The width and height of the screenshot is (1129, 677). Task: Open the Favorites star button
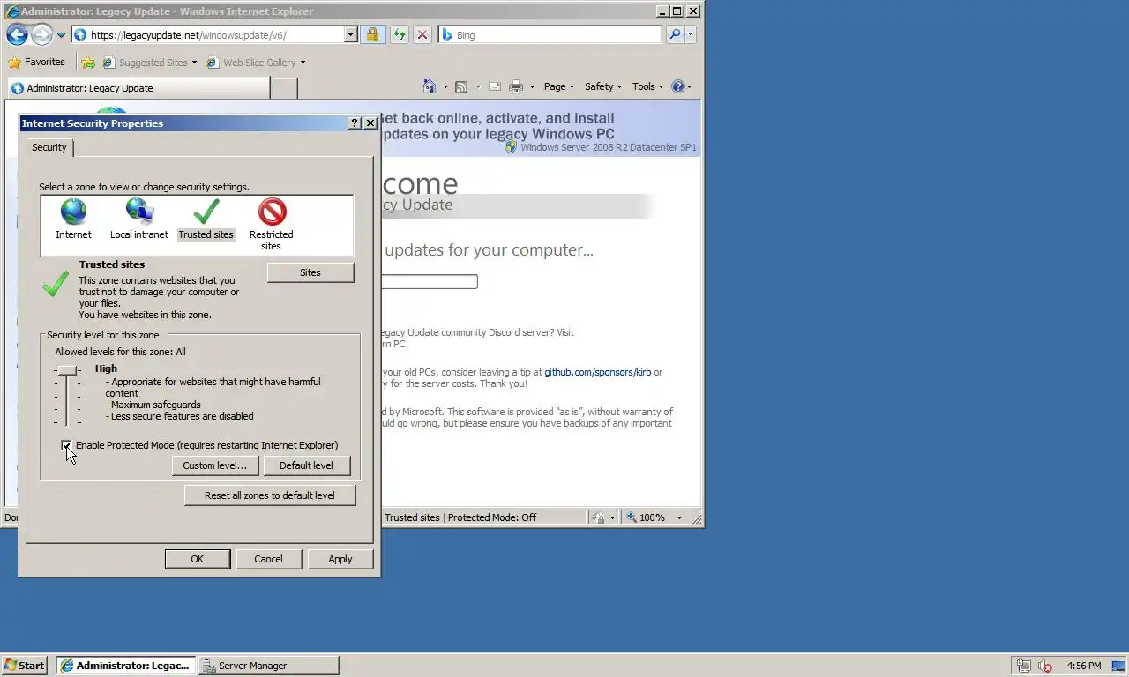click(37, 62)
